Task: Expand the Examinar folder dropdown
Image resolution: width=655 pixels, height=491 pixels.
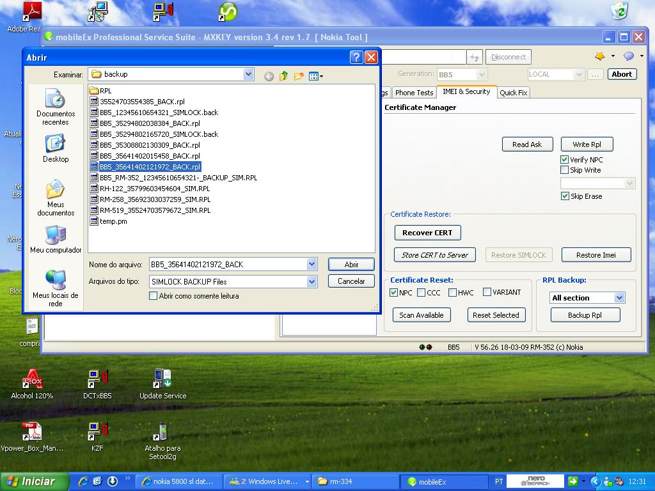Action: click(248, 74)
